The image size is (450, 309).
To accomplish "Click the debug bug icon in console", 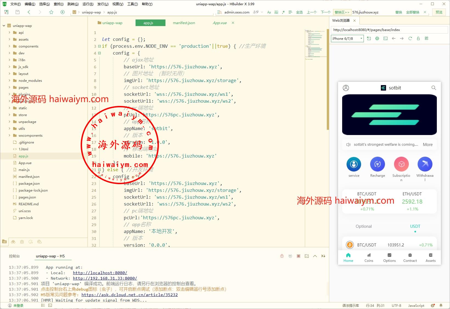I will (282, 256).
